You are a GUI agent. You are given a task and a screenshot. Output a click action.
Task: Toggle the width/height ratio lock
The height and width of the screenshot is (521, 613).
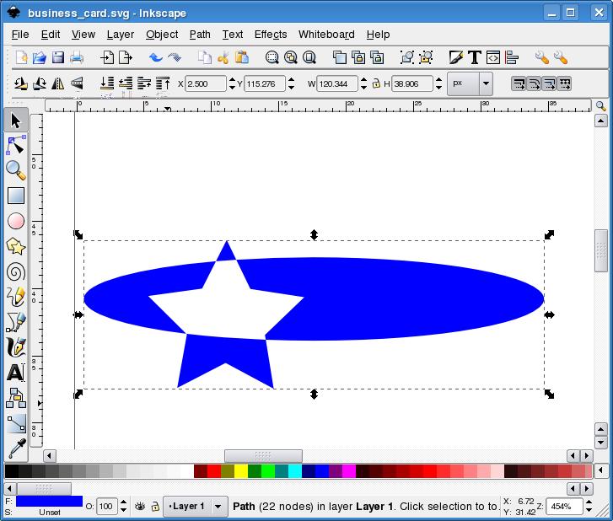376,83
